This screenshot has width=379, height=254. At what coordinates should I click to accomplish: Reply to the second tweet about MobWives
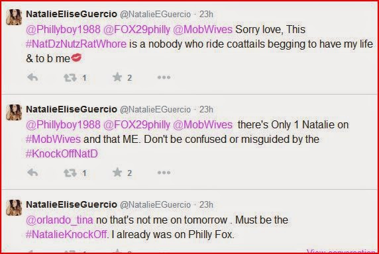[32, 173]
